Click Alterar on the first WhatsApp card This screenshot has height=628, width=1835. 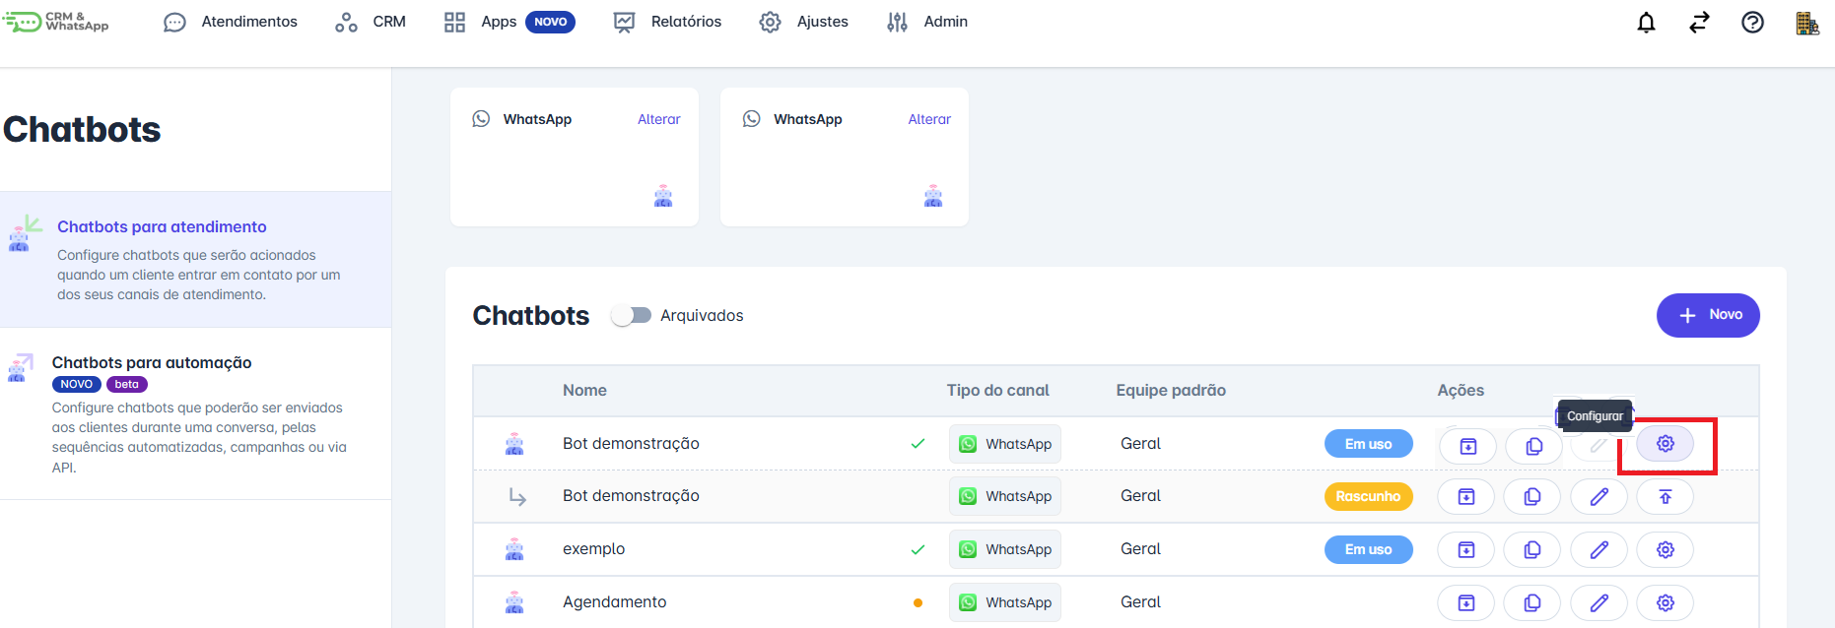658,119
